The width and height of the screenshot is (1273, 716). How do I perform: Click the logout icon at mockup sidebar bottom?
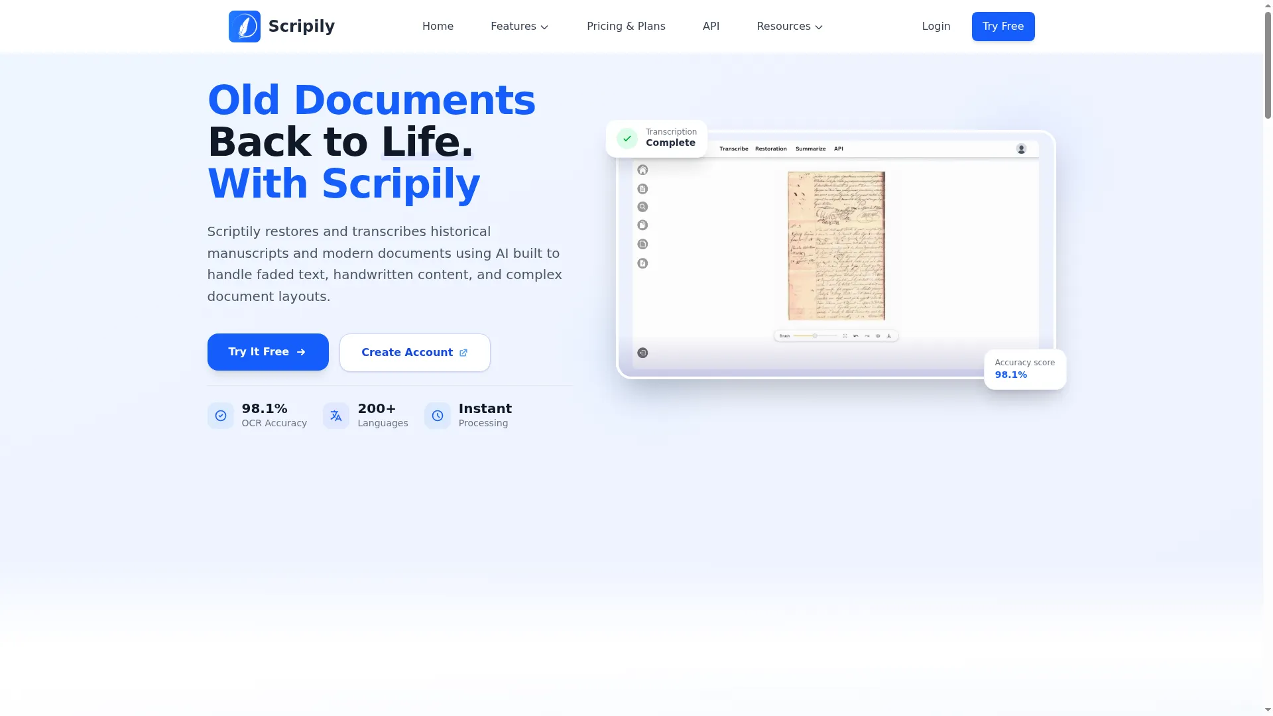(x=642, y=353)
